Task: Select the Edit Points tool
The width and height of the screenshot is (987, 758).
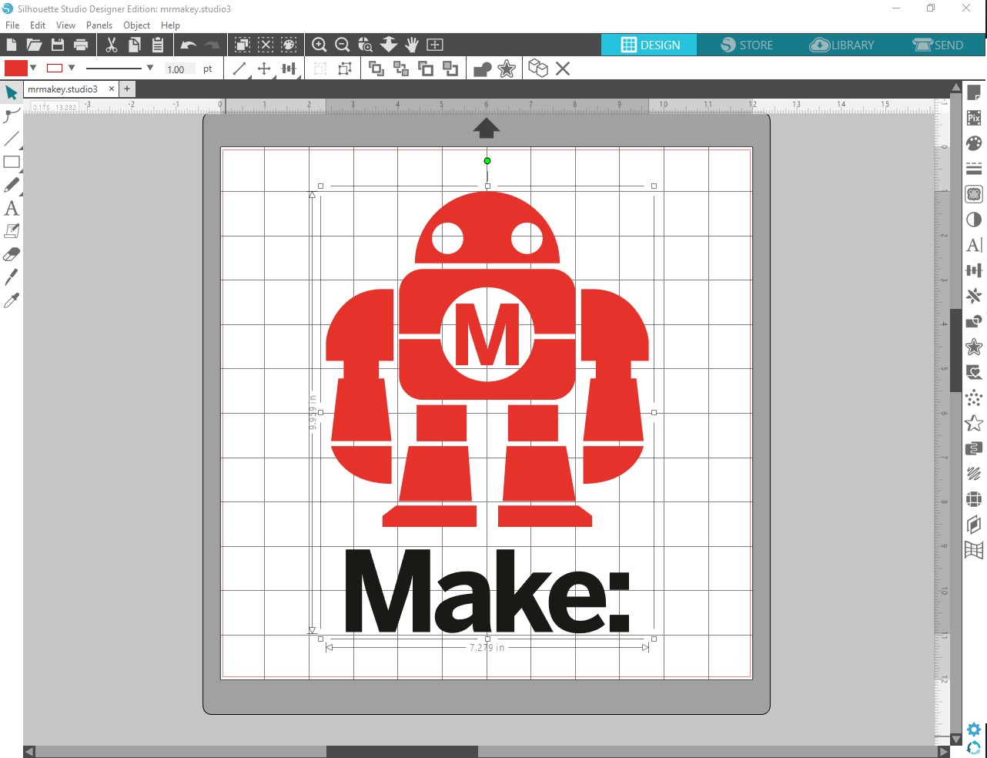Action: (x=12, y=116)
